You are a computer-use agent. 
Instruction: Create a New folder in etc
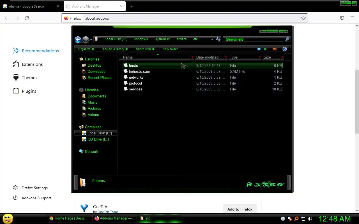(170, 49)
